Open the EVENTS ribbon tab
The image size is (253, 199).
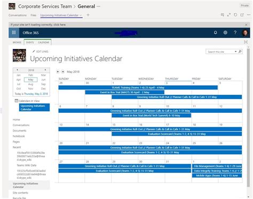pos(30,43)
